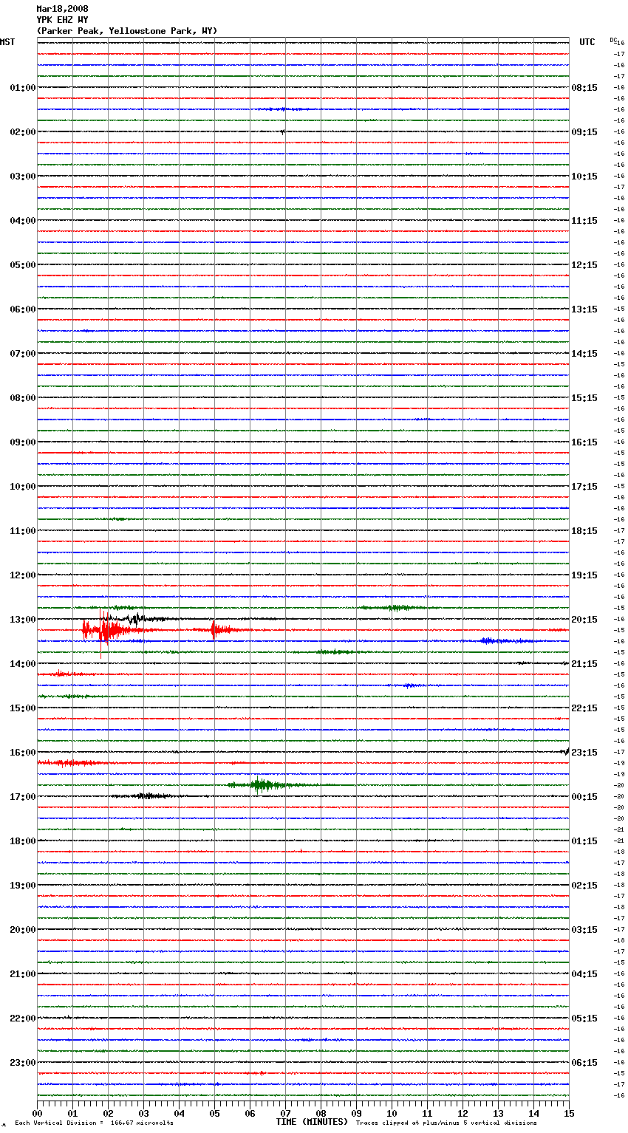Select the 08:00 MST time label
The image size is (628, 1133).
tap(23, 398)
